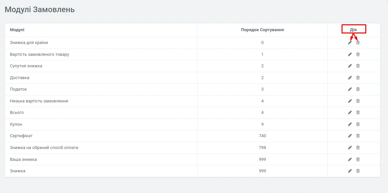Edit the 'Доставка' module
Image resolution: width=388 pixels, height=193 pixels.
[350, 78]
